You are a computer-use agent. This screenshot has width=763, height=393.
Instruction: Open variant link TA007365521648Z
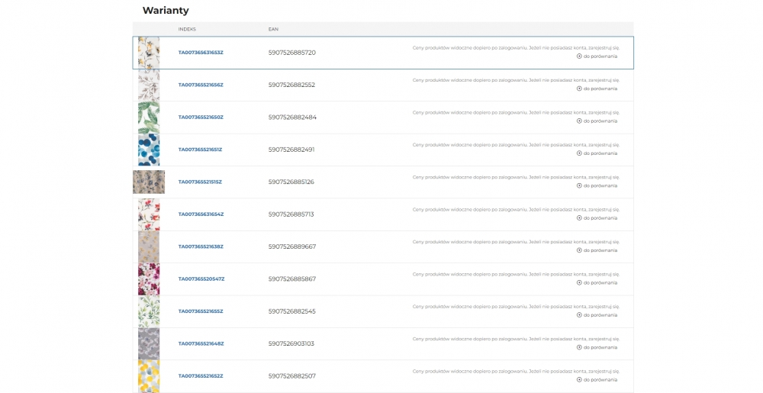pyautogui.click(x=201, y=344)
